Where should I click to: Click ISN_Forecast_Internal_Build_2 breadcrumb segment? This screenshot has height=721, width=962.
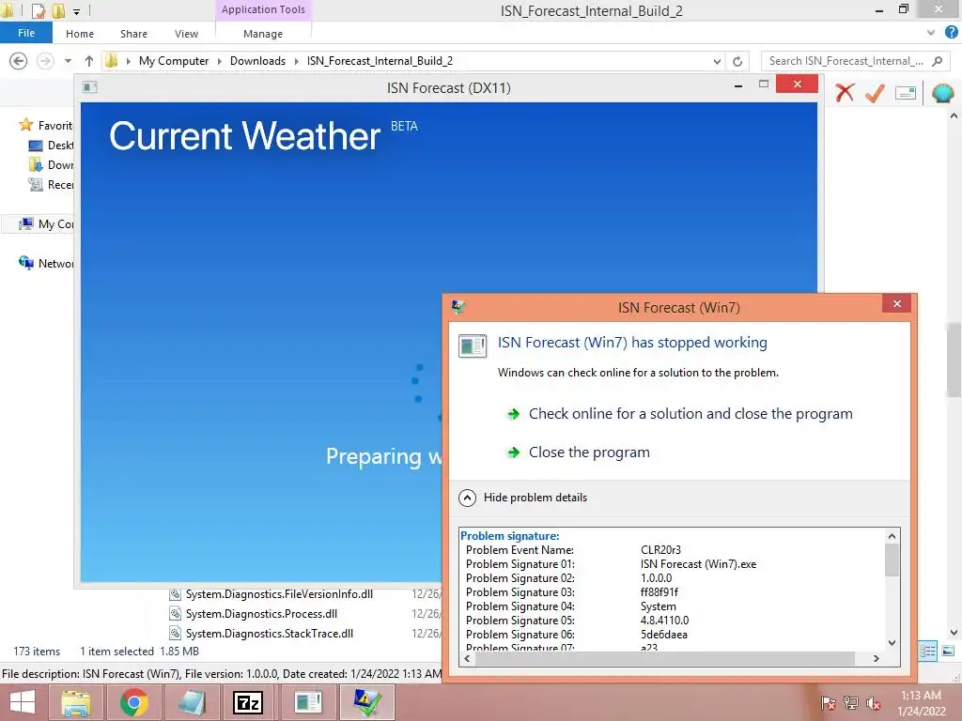tap(380, 61)
